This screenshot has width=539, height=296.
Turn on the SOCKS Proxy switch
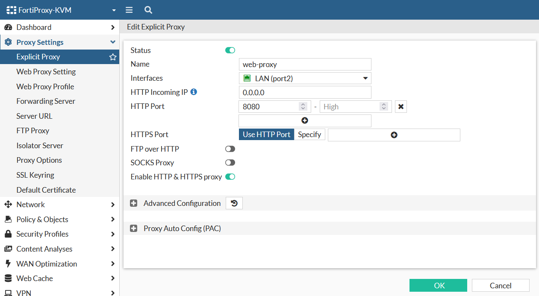point(230,163)
